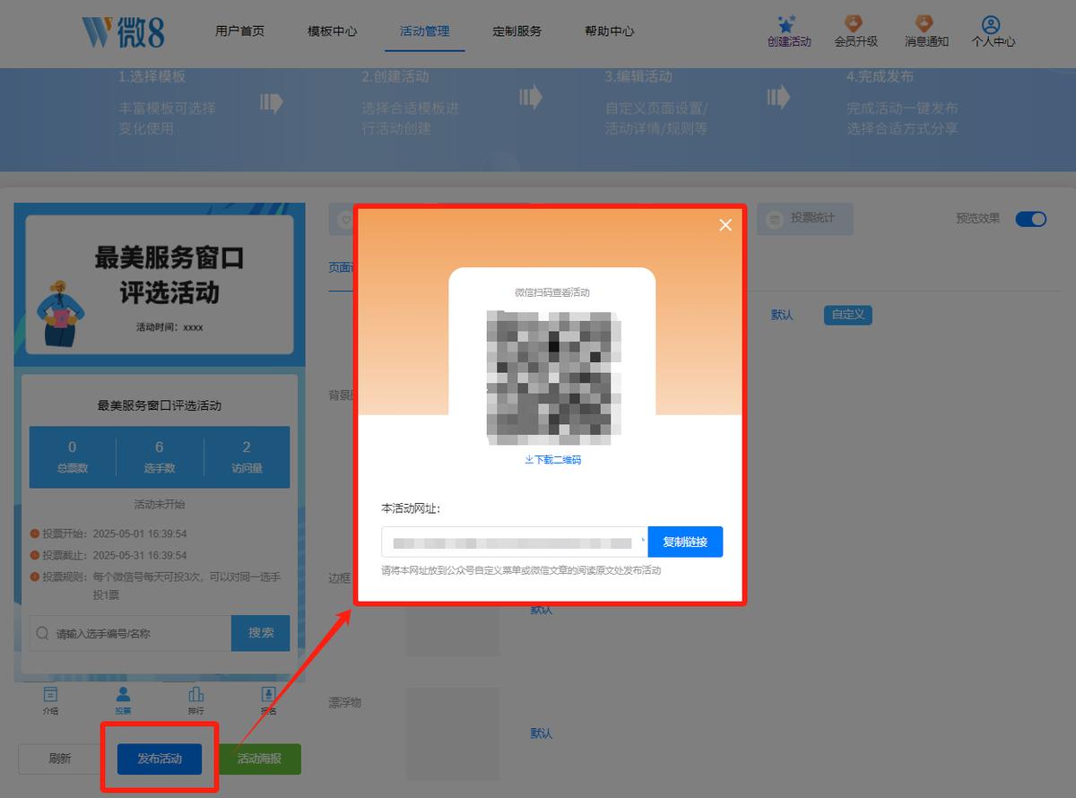Open 创建活动 star icon

(788, 23)
